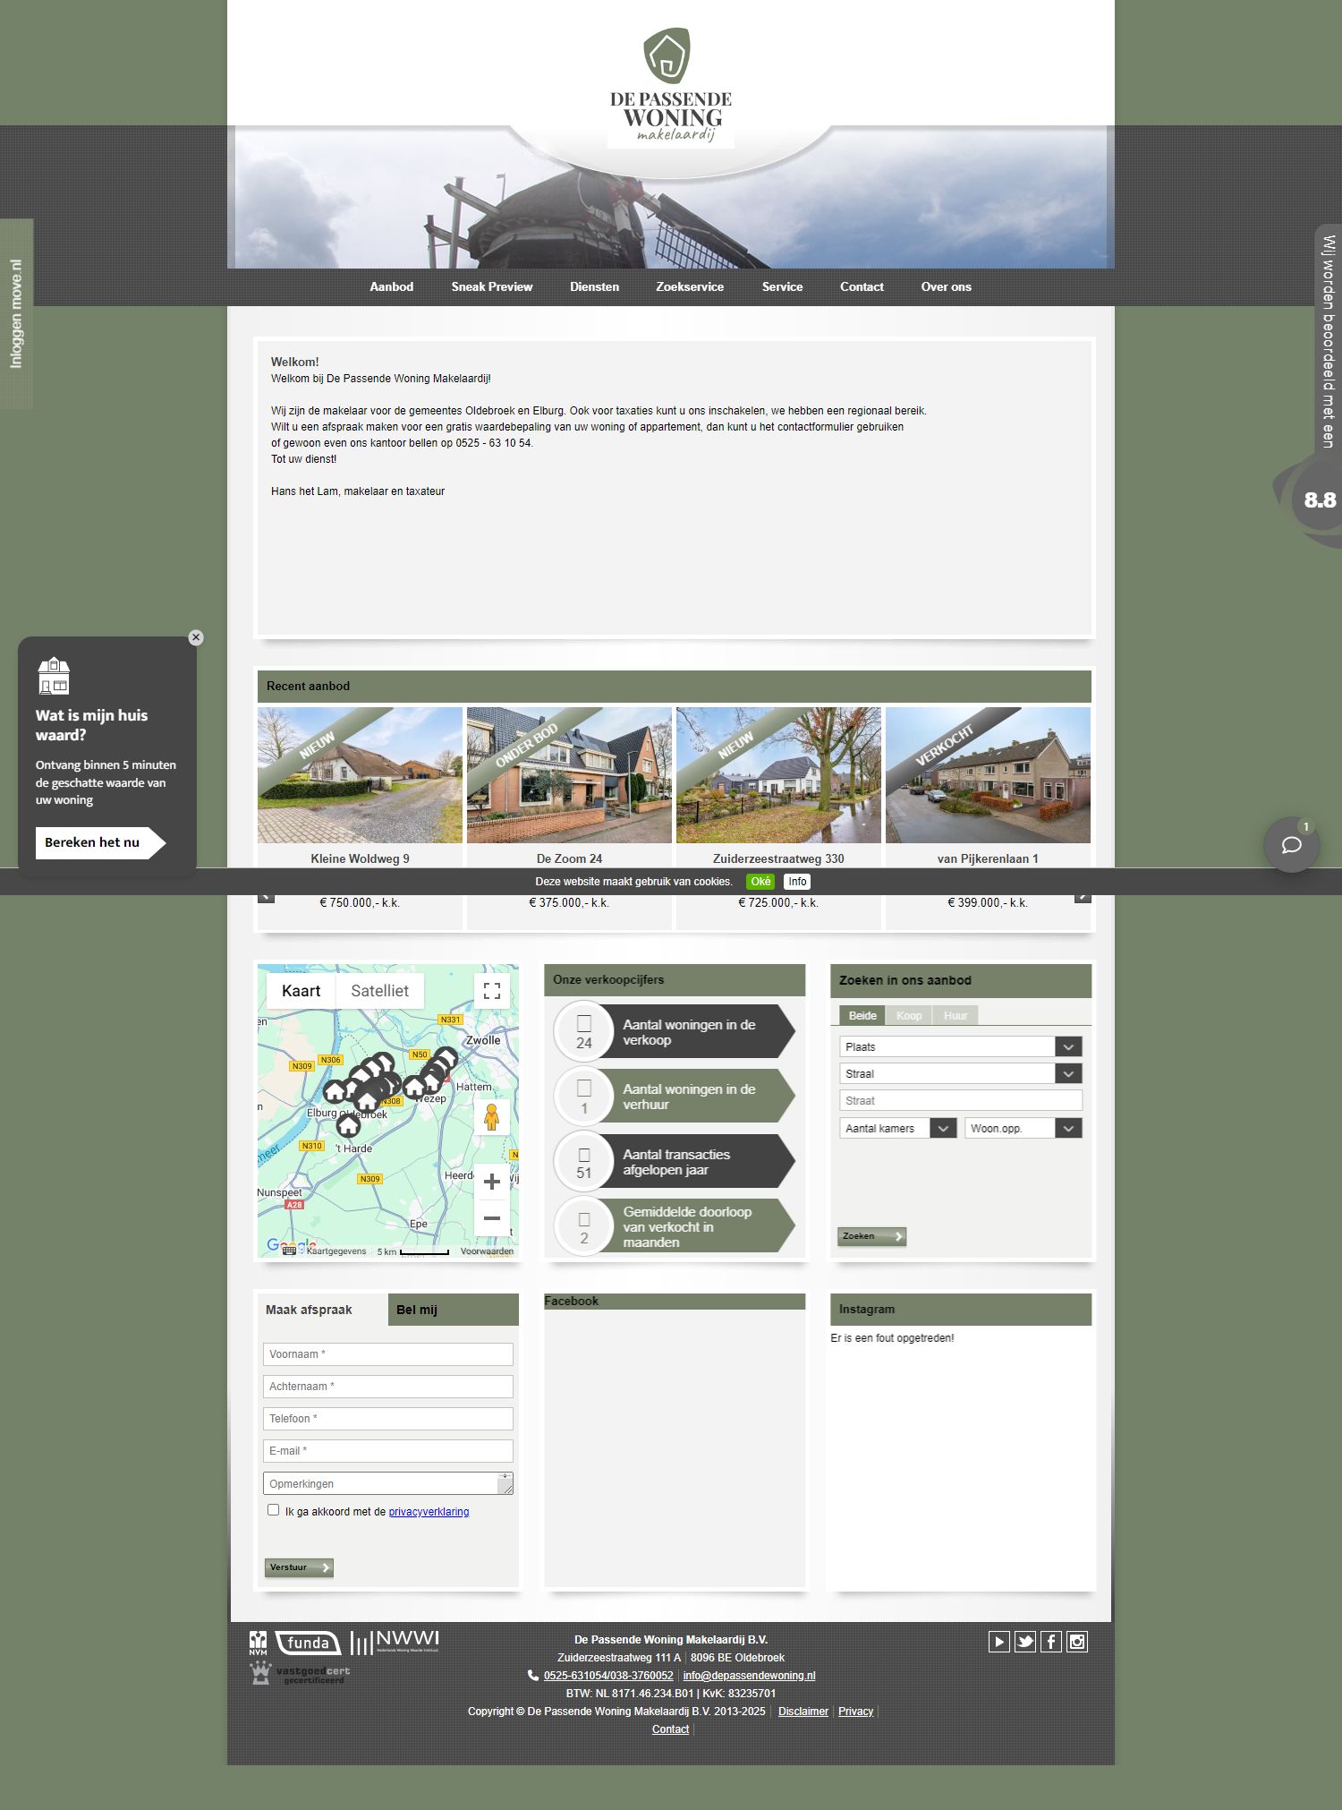Click the funda logo in footer
Viewport: 1342px width, 1810px height.
(x=308, y=1643)
